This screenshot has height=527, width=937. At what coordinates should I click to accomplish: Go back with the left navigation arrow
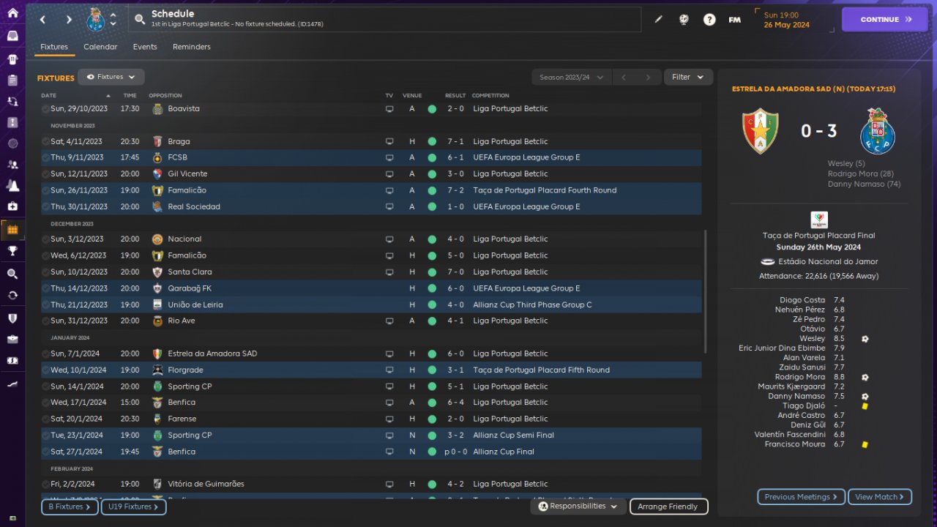click(x=42, y=20)
